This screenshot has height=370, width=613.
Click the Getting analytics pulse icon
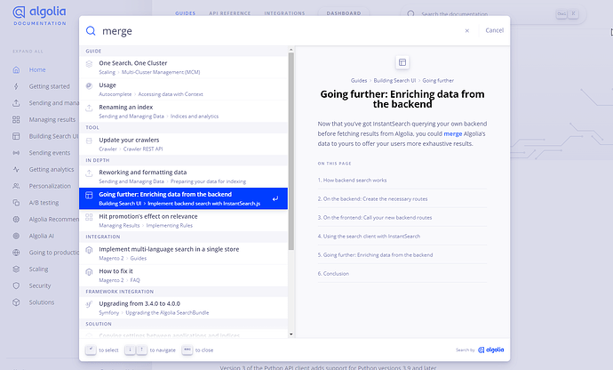(16, 169)
